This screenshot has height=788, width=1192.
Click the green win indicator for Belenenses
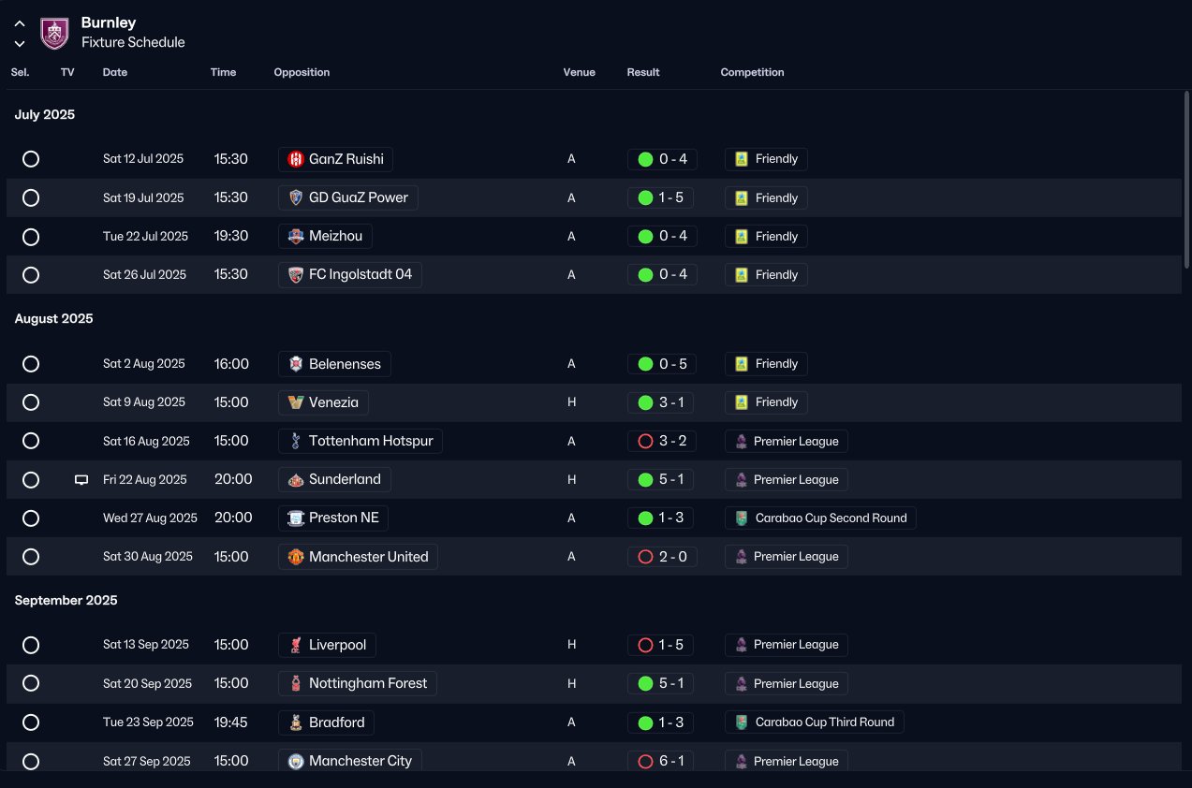645,364
